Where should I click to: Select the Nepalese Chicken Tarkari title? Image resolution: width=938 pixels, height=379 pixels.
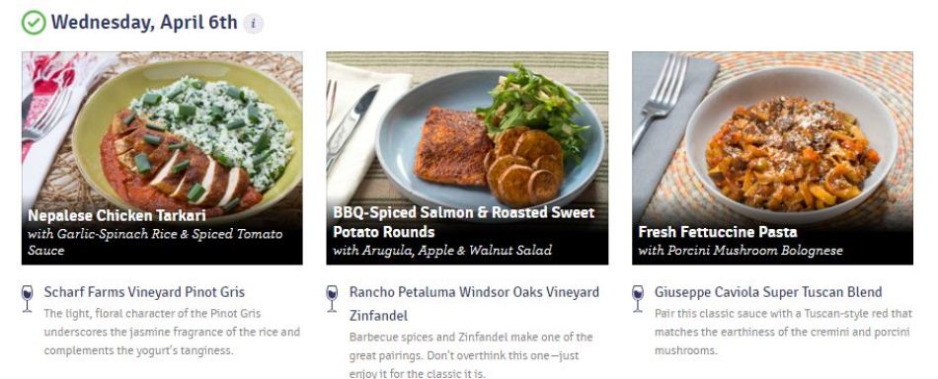117,215
